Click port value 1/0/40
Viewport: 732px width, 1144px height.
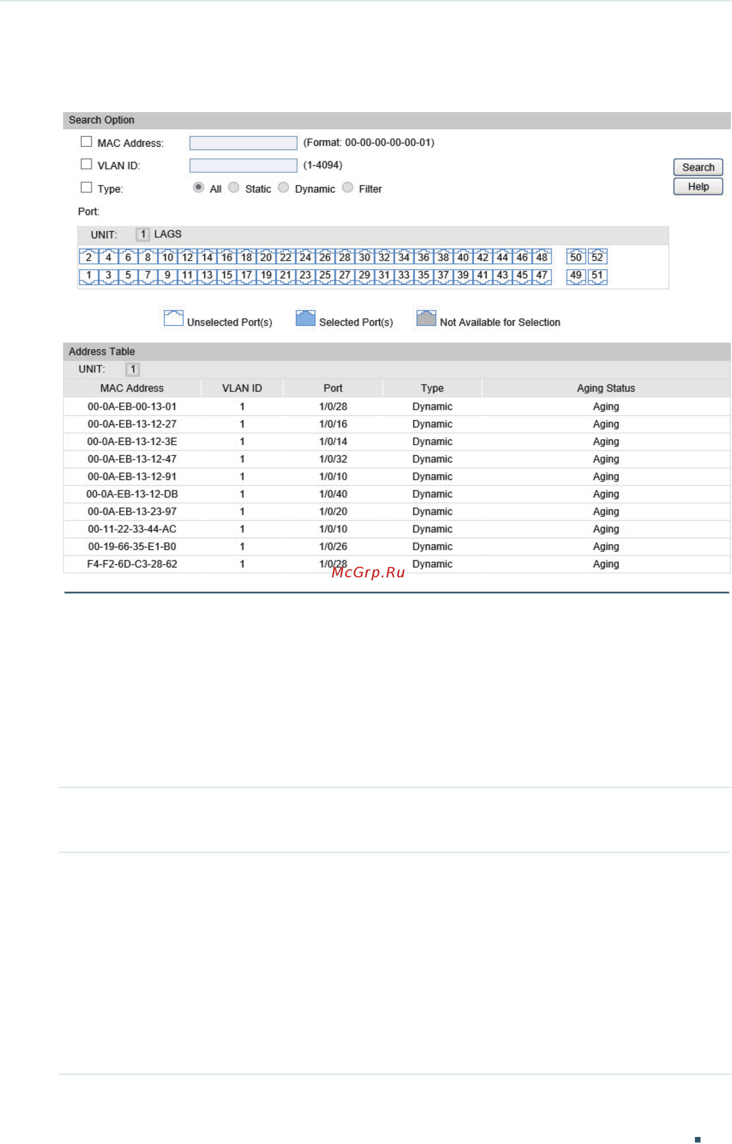333,494
